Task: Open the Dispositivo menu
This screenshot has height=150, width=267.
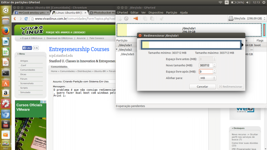Action: point(156,13)
